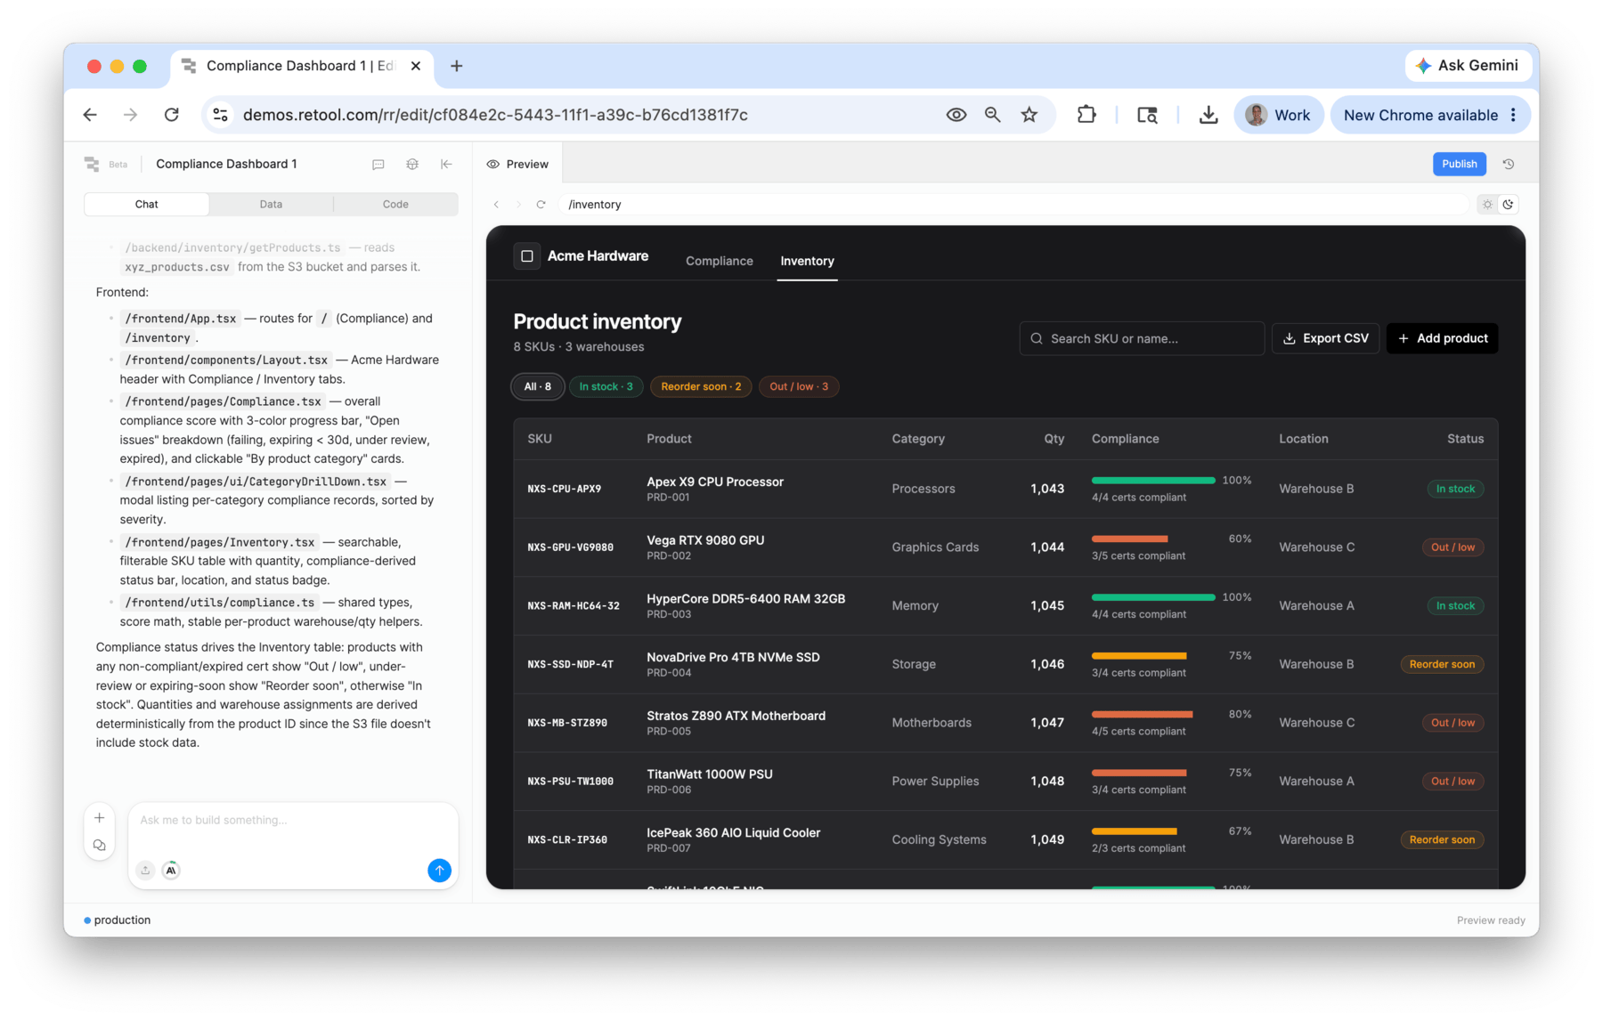
Task: Click Apex X9 CPU compliance progress bar
Action: pyautogui.click(x=1153, y=481)
